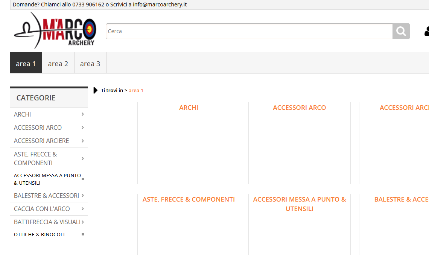Expand BALESTRE & ACCESSORI chevron
Image resolution: width=429 pixels, height=255 pixels.
click(x=82, y=196)
